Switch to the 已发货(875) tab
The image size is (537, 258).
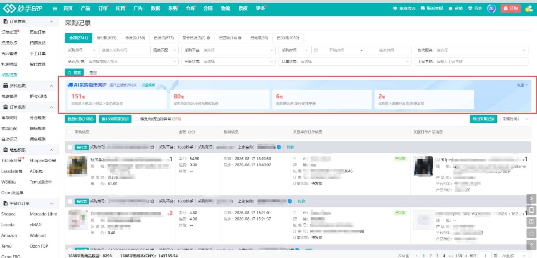click(164, 38)
